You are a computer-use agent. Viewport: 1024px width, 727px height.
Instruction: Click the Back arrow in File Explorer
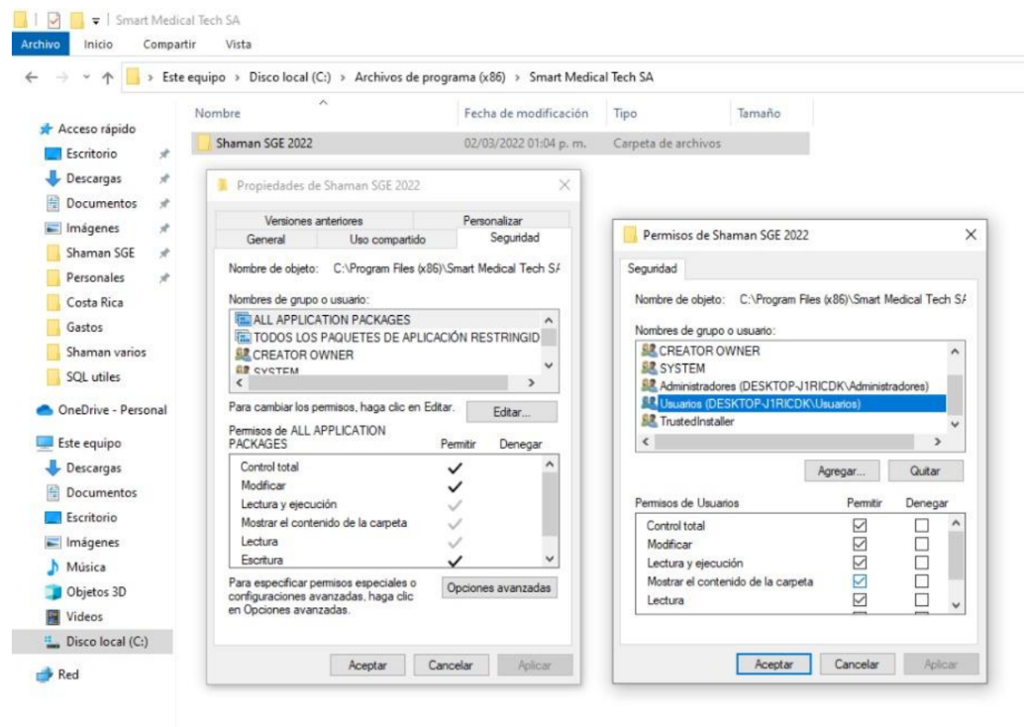click(31, 77)
